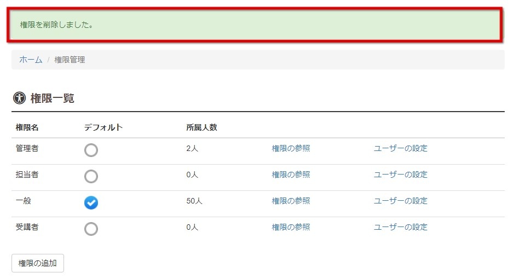Open 権限の参照 for 受講者

click(x=291, y=227)
